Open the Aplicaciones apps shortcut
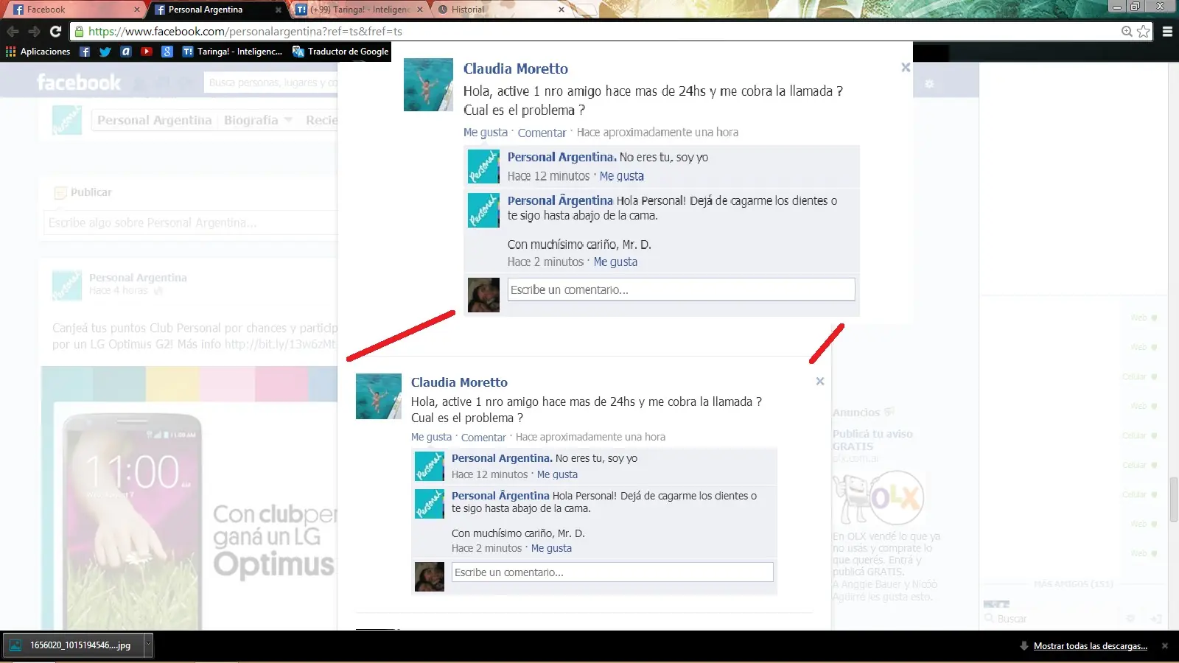 pos(38,52)
